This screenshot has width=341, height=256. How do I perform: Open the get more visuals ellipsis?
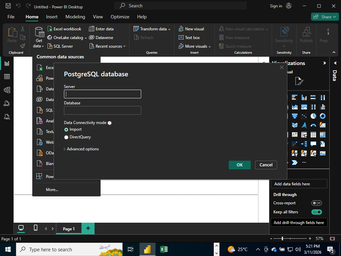click(x=304, y=162)
